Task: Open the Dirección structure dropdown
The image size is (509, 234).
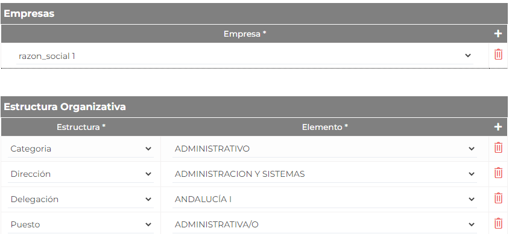Action: 80,174
